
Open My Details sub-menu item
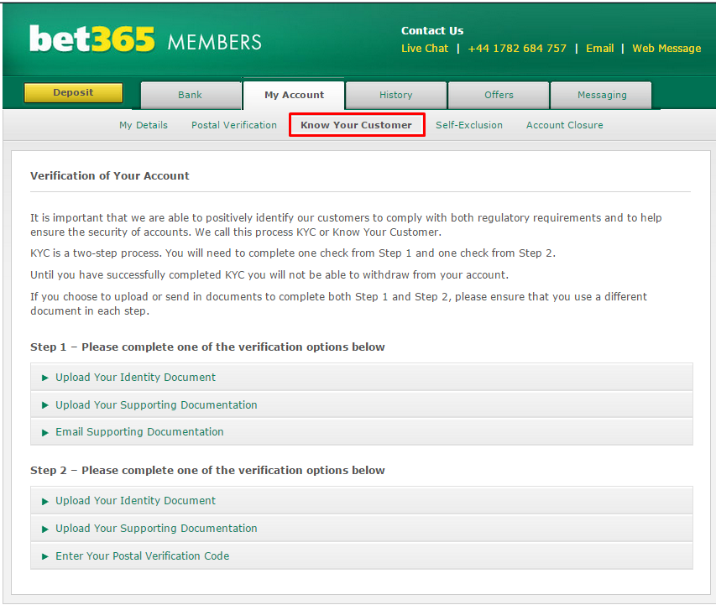144,125
